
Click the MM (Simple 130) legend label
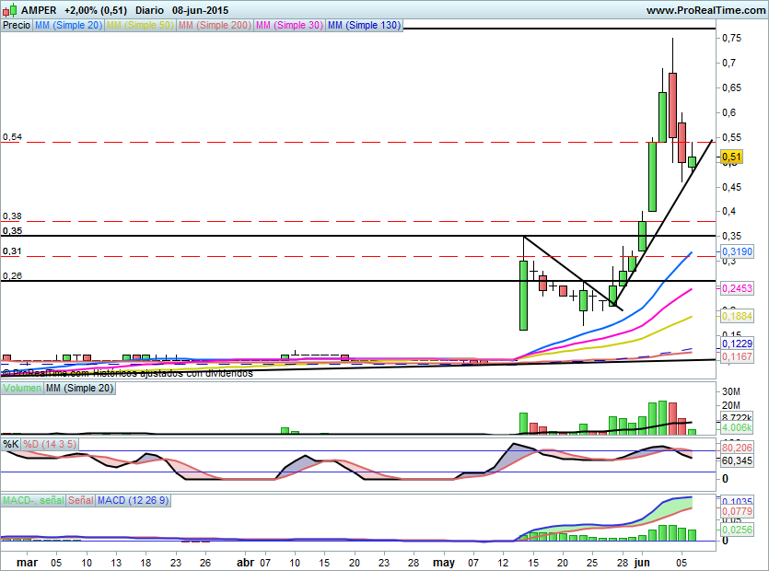click(364, 26)
